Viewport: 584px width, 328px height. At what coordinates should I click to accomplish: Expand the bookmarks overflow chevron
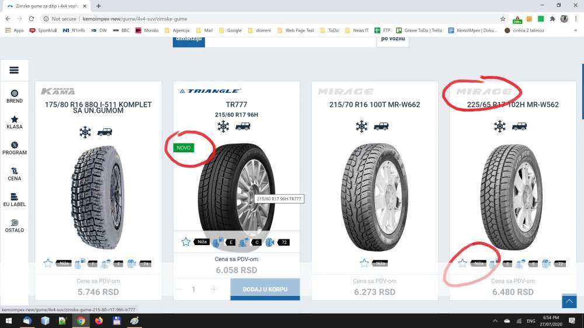click(575, 30)
